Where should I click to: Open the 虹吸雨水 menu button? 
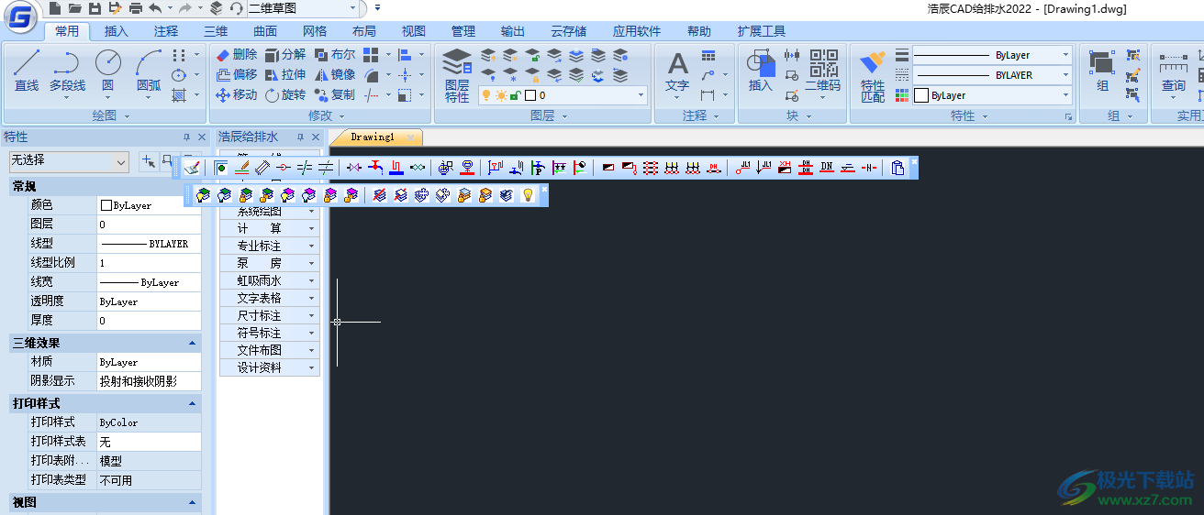[270, 280]
